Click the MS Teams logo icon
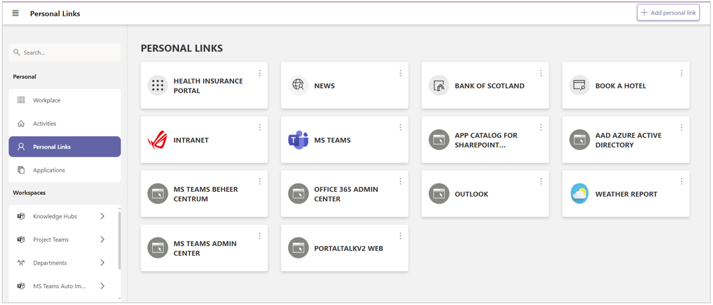 point(298,140)
